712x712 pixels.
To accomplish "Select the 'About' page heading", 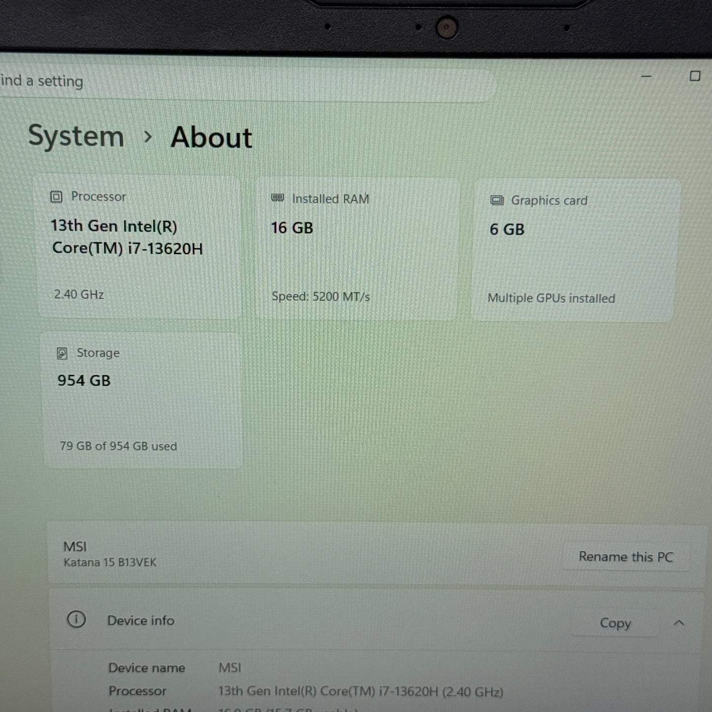I will point(211,137).
